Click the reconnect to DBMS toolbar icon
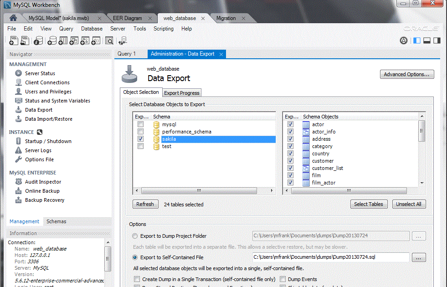The height and width of the screenshot is (287, 447). [x=123, y=41]
